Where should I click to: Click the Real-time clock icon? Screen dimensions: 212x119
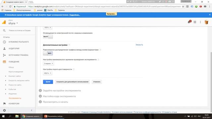pyautogui.click(x=4, y=42)
